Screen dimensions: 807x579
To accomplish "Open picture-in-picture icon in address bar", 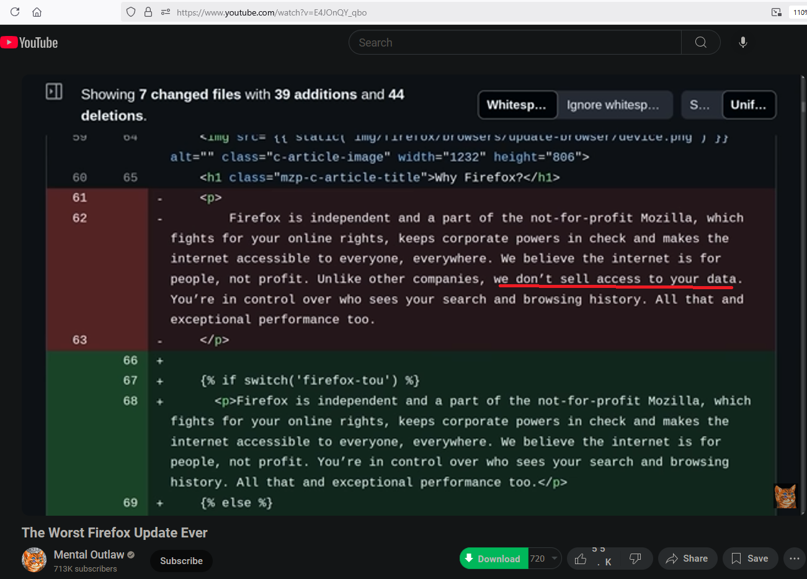I will [x=776, y=12].
